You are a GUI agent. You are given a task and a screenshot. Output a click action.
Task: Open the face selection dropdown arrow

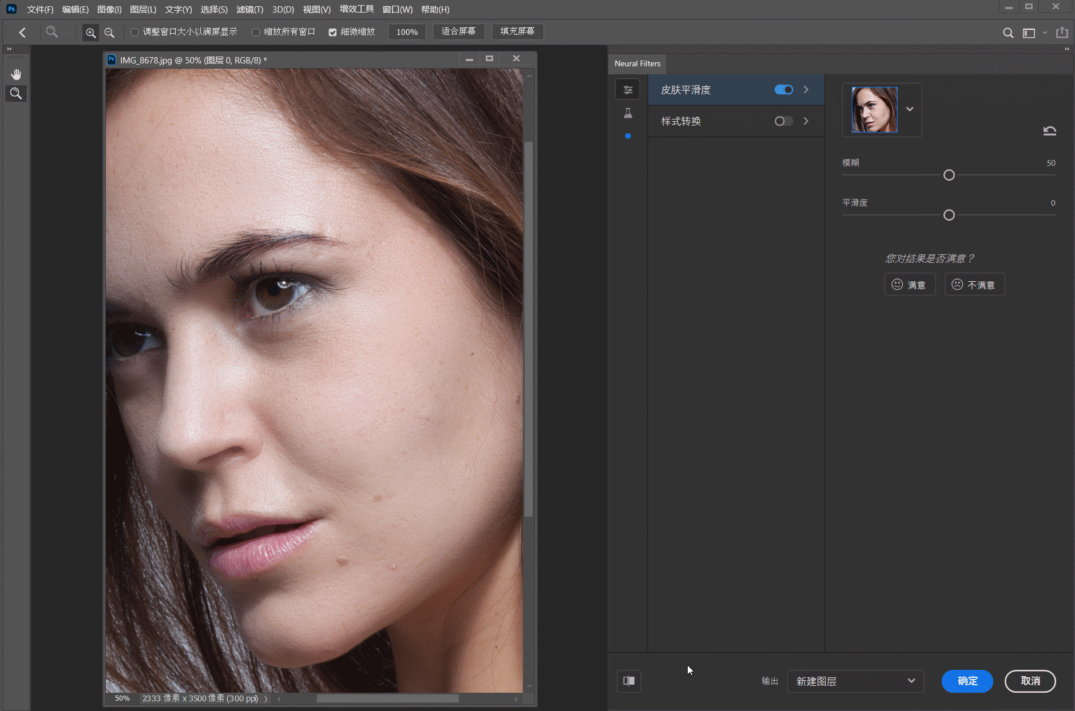click(x=910, y=109)
